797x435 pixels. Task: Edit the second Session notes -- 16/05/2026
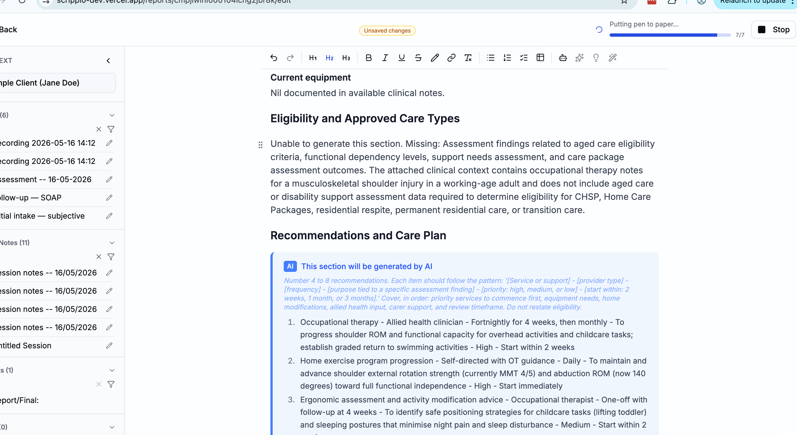(x=109, y=291)
